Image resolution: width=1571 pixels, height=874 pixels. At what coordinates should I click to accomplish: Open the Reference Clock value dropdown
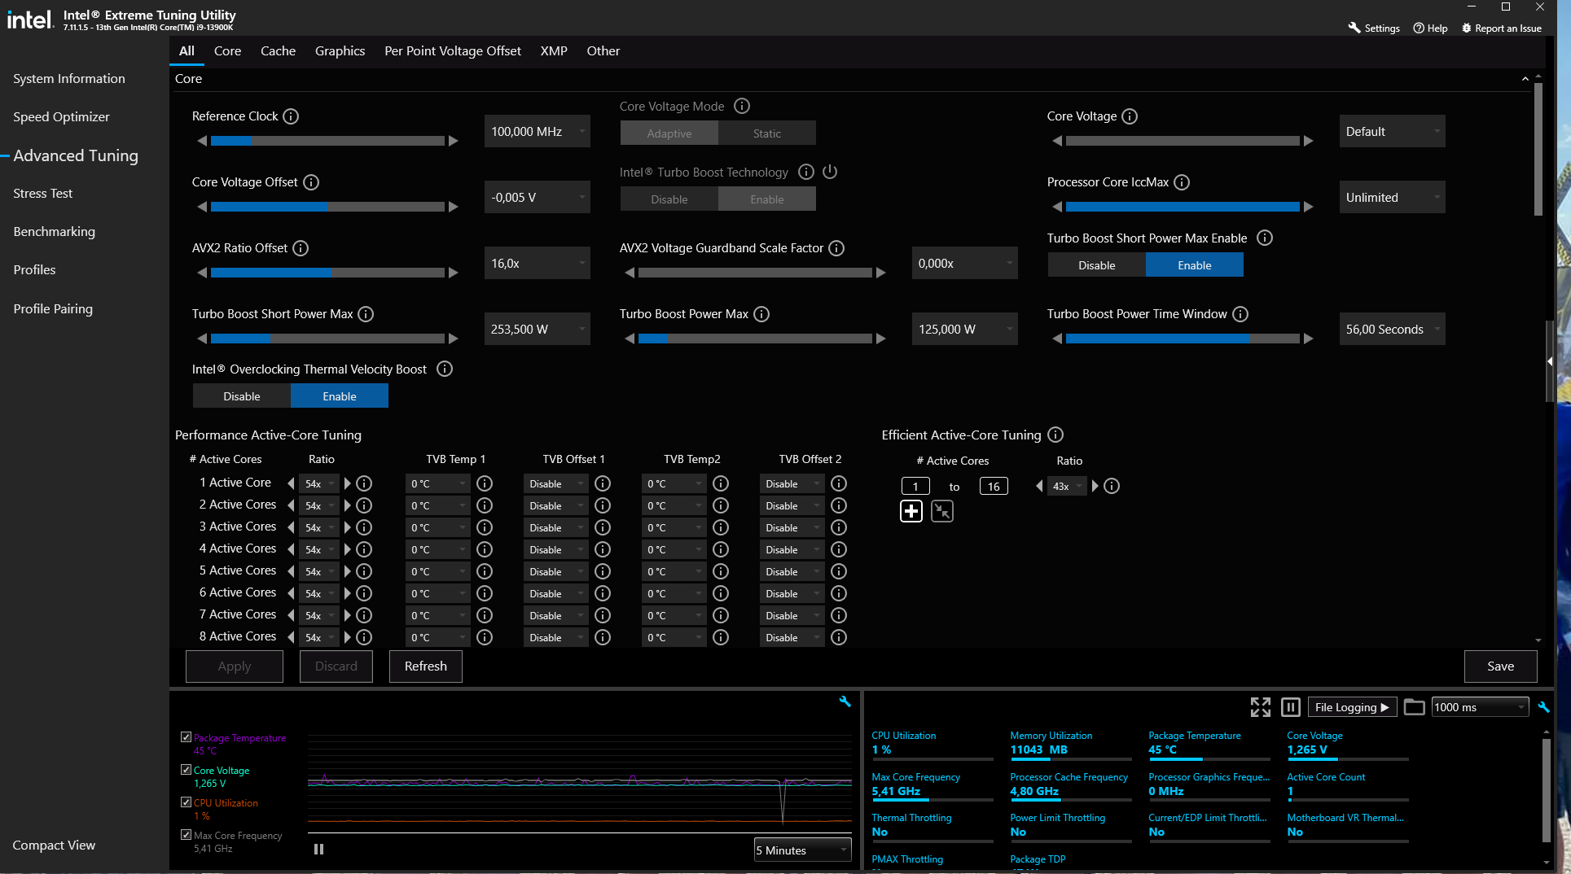coord(538,132)
